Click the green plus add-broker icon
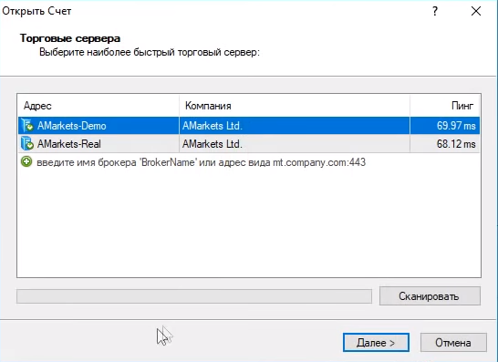 click(x=26, y=162)
